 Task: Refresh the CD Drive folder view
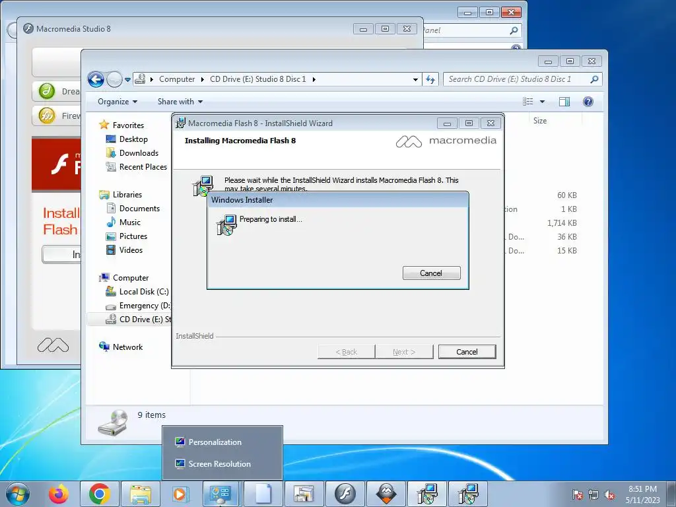click(x=430, y=79)
